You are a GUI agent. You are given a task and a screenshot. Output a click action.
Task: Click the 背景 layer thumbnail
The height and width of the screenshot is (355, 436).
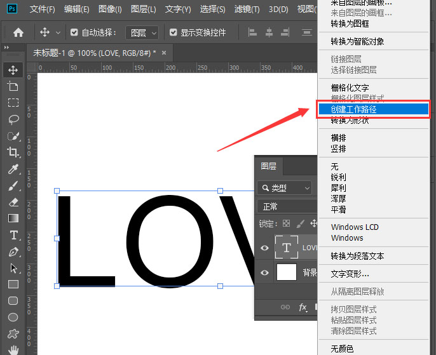click(x=287, y=272)
